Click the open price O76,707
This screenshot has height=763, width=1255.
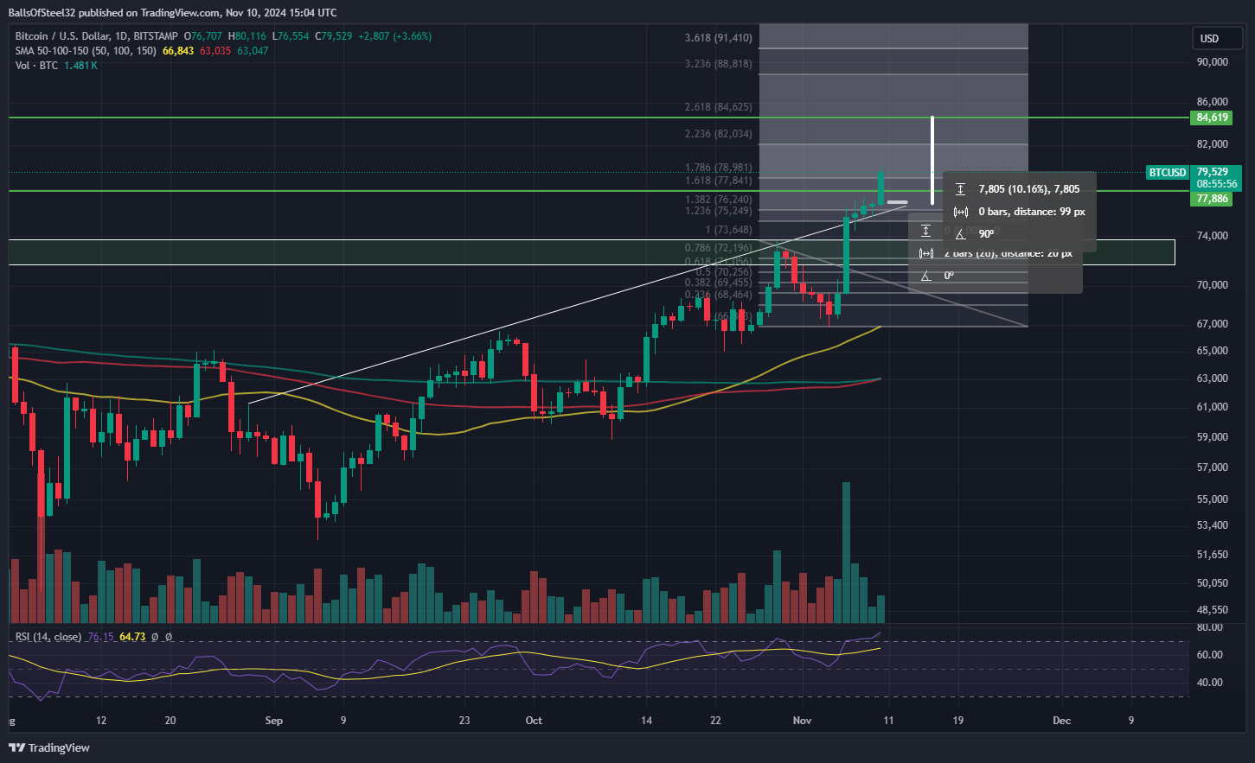tap(203, 36)
